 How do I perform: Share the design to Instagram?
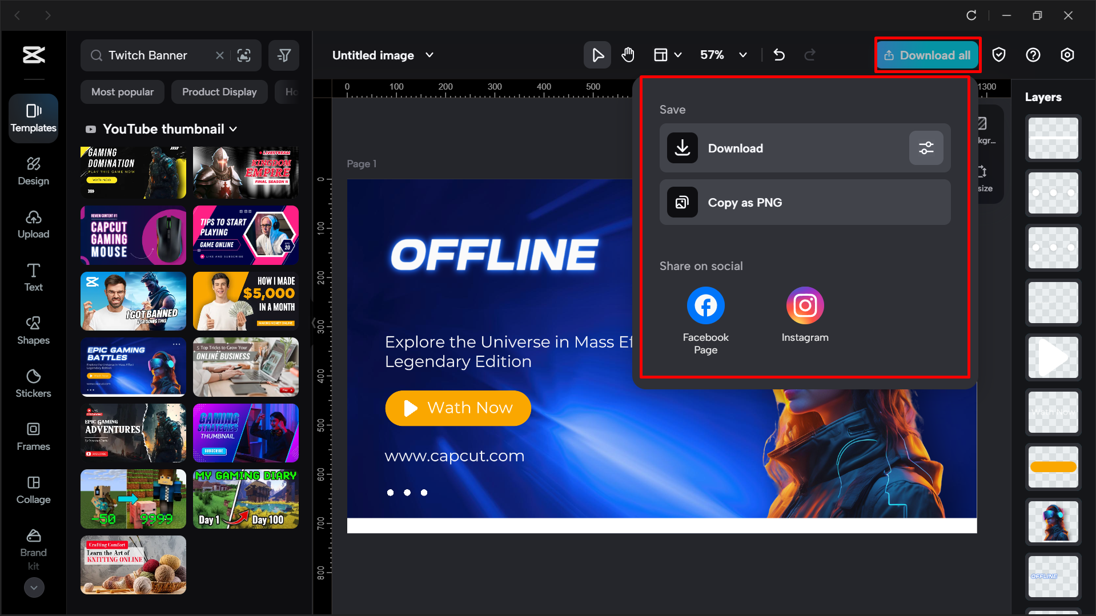coord(805,305)
